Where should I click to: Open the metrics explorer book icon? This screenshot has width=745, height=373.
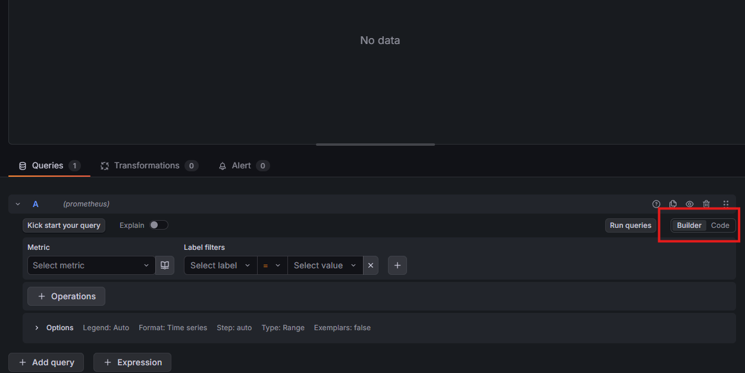(x=165, y=265)
